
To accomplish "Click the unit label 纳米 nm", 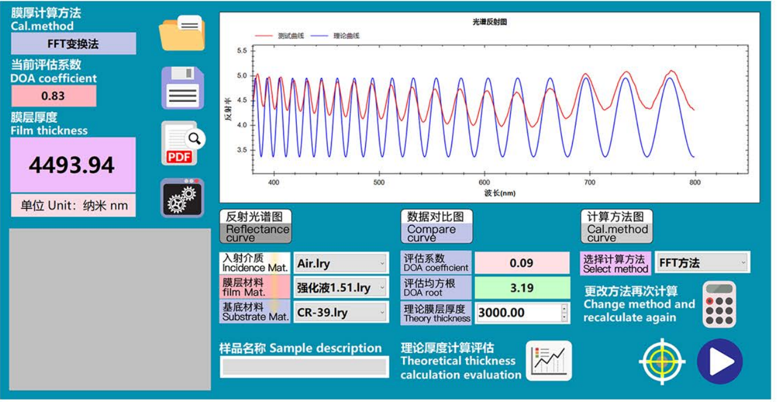I will point(73,205).
